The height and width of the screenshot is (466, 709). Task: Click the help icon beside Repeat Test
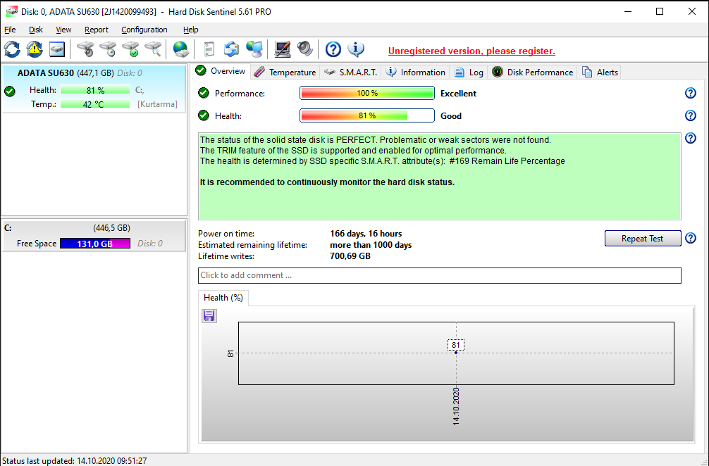tap(691, 238)
